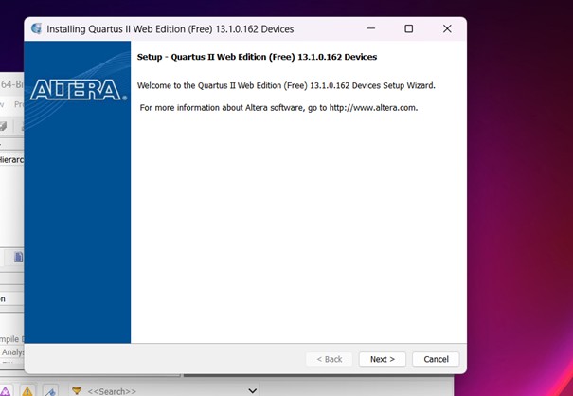Toggle the purple critical warning filter icon
573x396 pixels.
(8, 389)
